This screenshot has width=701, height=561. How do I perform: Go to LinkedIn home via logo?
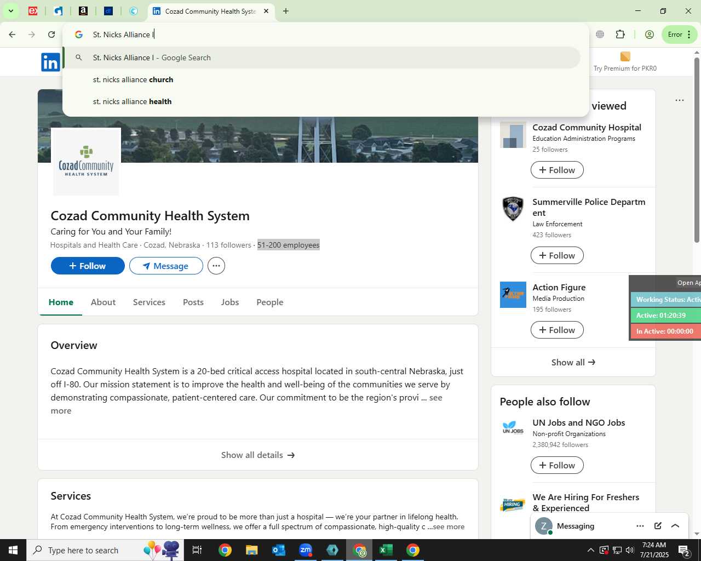50,62
